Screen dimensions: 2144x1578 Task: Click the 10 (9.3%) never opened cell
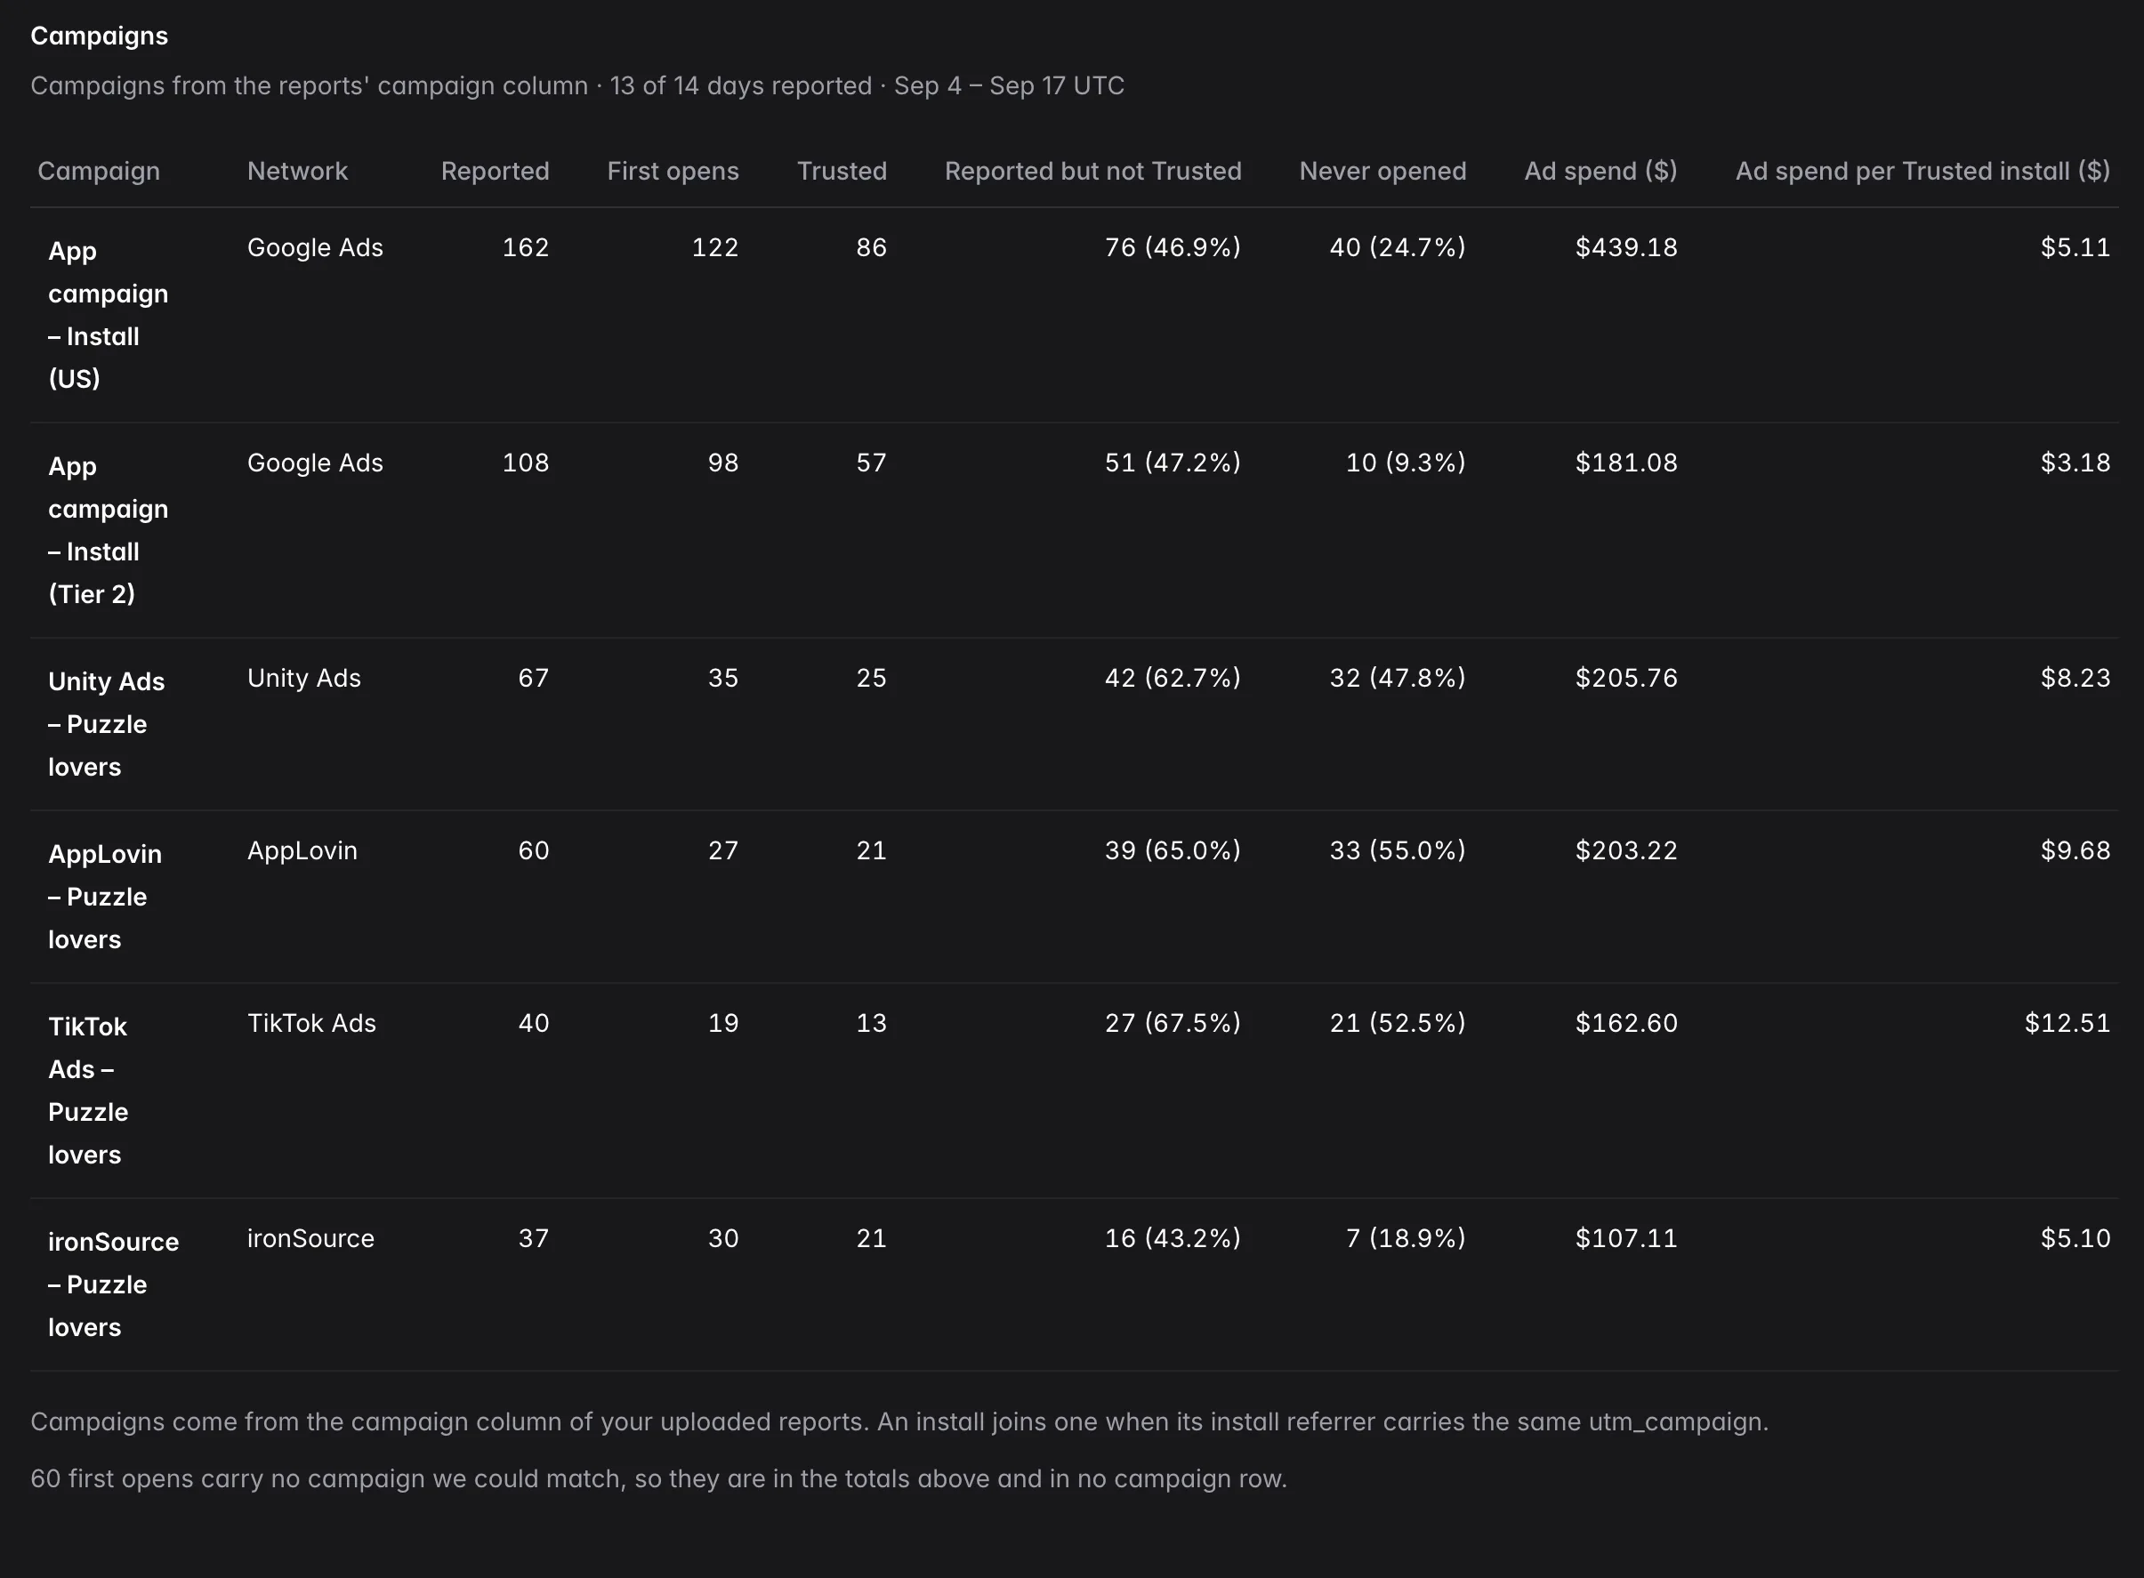click(1406, 463)
